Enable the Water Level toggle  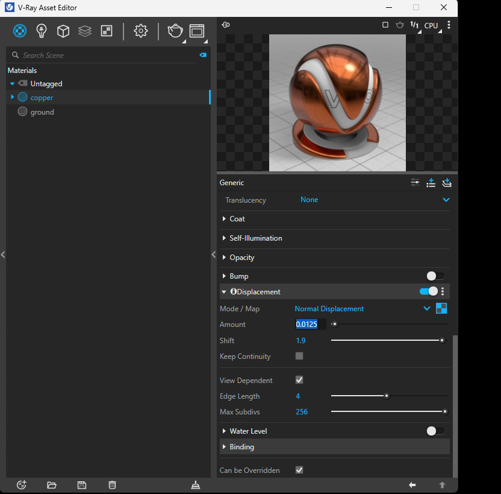(435, 431)
